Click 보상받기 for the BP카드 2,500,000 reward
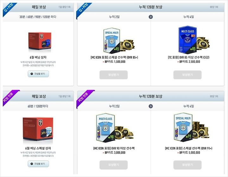The height and width of the screenshot is (177, 228). pos(187,75)
